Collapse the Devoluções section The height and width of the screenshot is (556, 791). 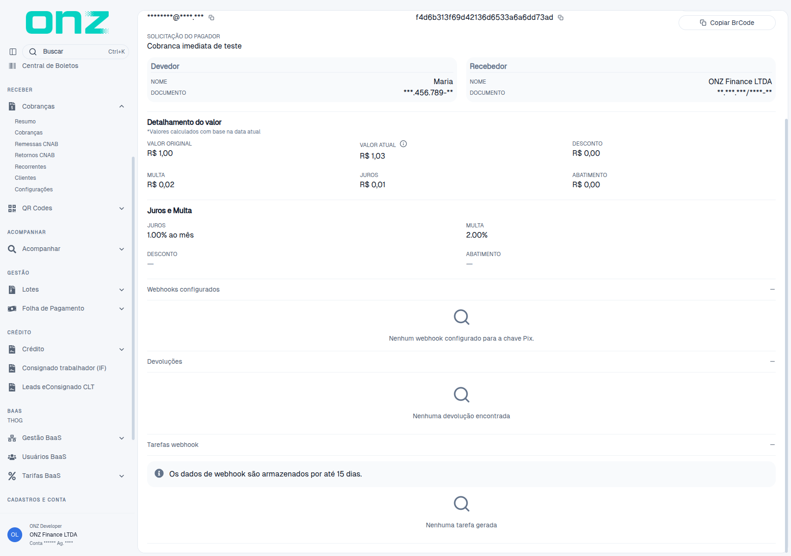tap(772, 361)
